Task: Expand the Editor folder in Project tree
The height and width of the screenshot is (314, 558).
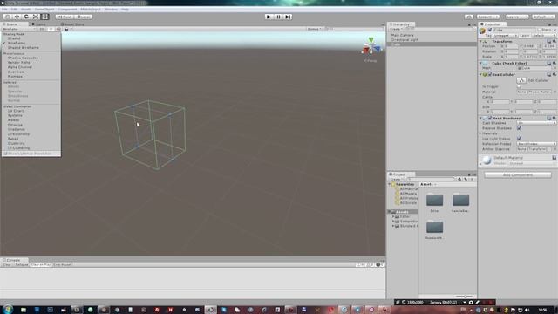Action: pos(393,216)
